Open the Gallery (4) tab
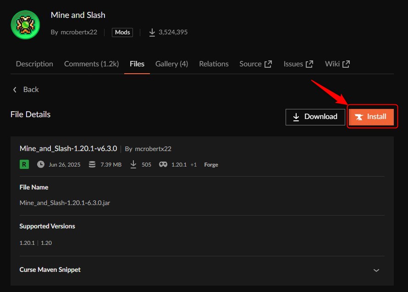This screenshot has height=292, width=408. (x=172, y=64)
